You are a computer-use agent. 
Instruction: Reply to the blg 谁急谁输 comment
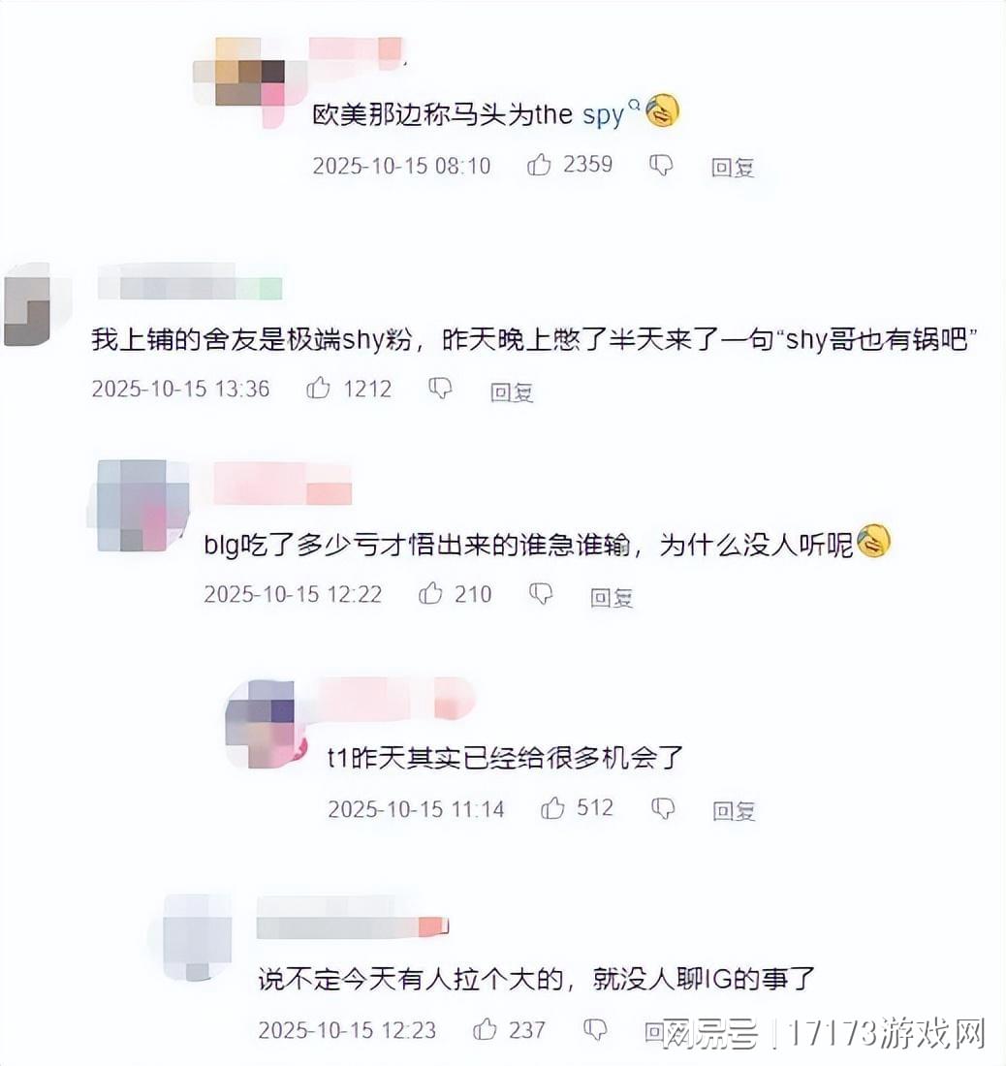(612, 597)
